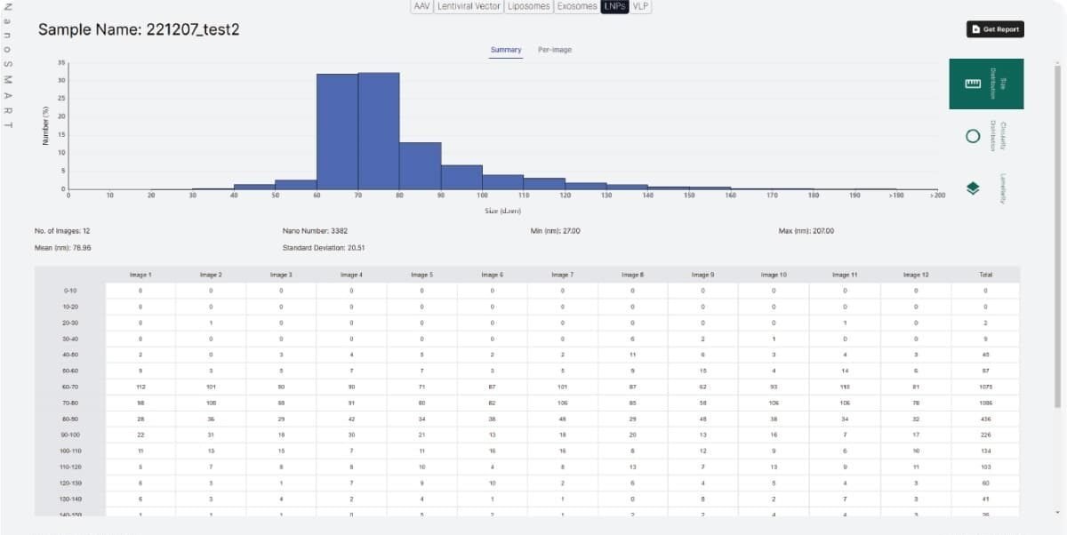Open the Exosomes tab
The width and height of the screenshot is (1067, 535).
(577, 6)
